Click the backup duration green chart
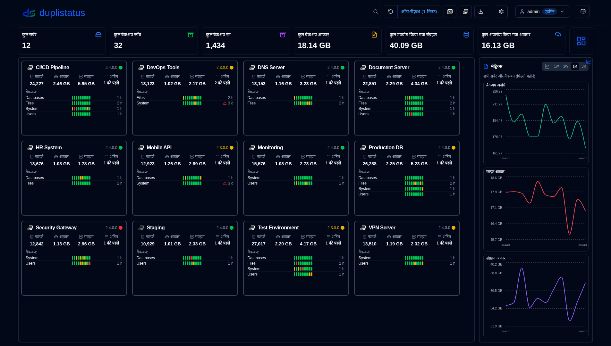Viewport: 611px width, 346px height. click(x=536, y=123)
